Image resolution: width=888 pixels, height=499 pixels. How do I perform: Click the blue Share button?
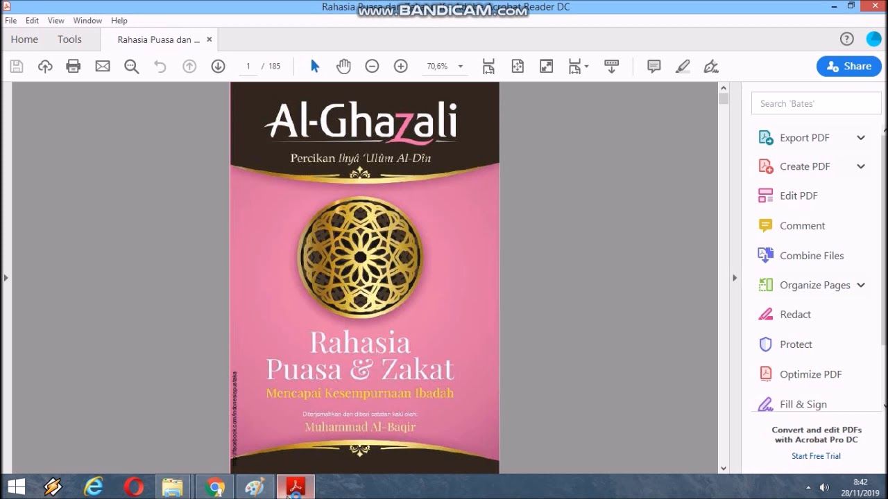(x=849, y=67)
